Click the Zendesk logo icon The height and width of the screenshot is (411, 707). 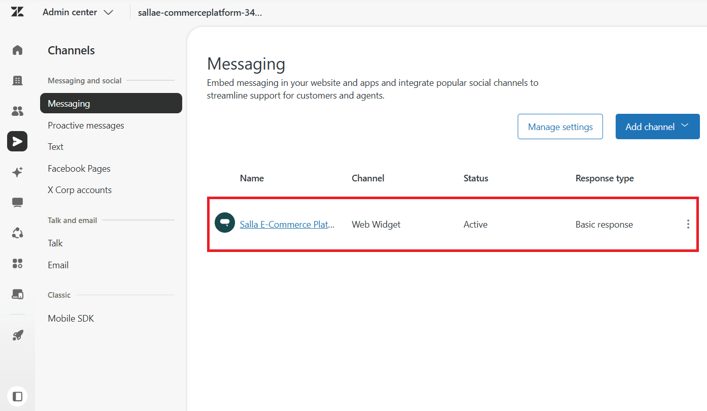click(x=17, y=12)
